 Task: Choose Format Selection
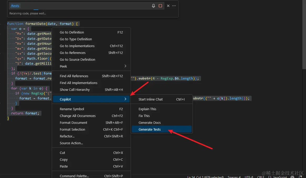click(91, 130)
